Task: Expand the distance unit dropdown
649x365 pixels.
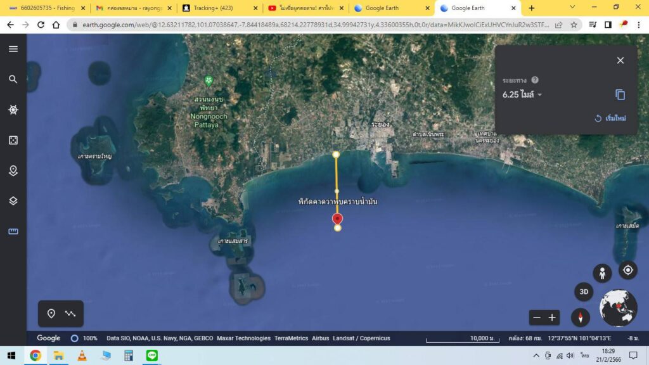Action: click(x=540, y=95)
